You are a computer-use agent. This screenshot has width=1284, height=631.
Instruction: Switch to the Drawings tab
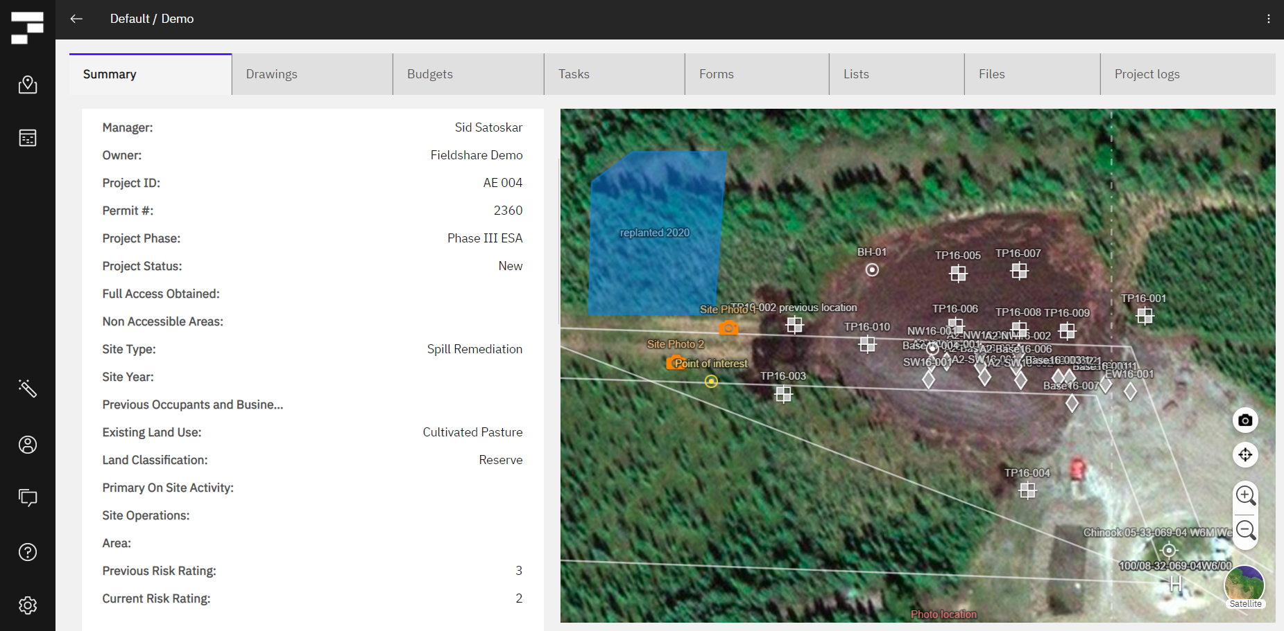271,73
